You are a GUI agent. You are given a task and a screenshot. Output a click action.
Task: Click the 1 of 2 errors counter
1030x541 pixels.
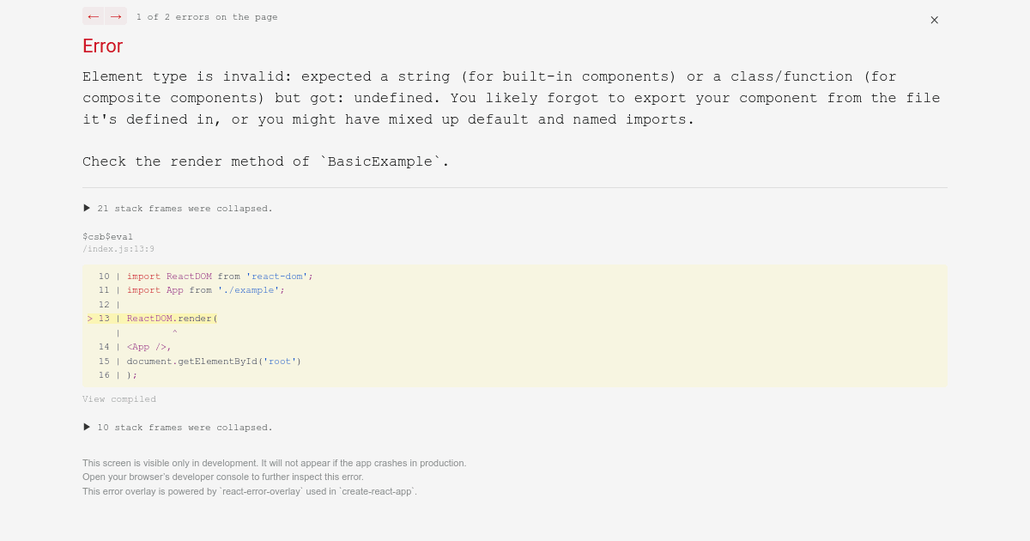[207, 16]
